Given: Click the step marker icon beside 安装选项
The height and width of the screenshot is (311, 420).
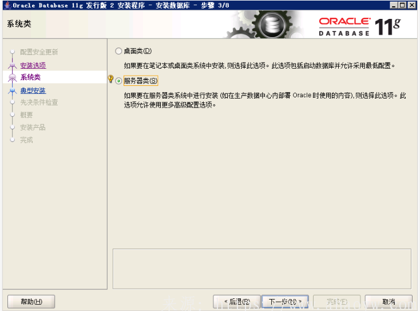Looking at the screenshot, I should [13, 65].
